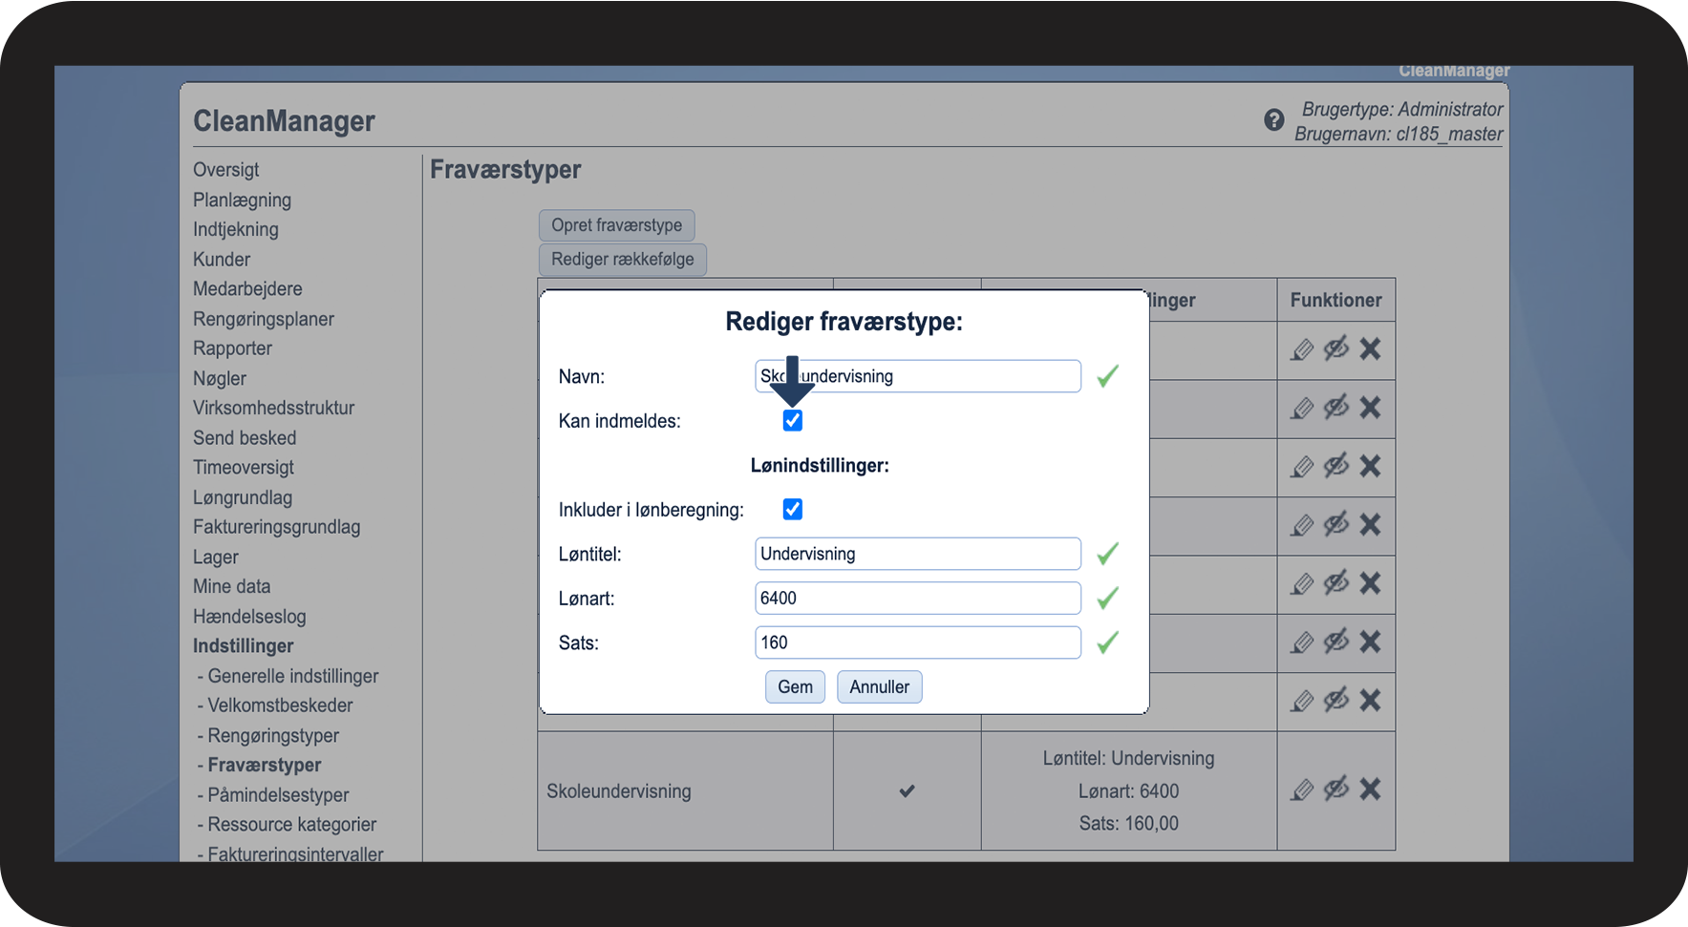
Task: Focus the Sats input field
Action: pyautogui.click(x=917, y=643)
